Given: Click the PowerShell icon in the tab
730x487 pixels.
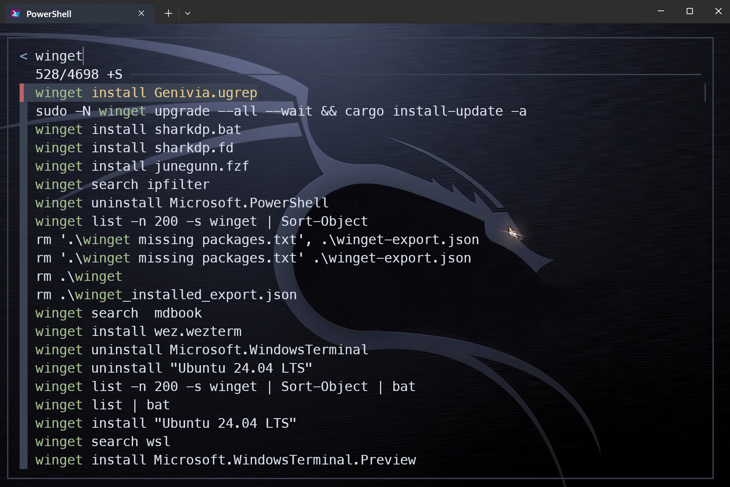Looking at the screenshot, I should tap(16, 14).
